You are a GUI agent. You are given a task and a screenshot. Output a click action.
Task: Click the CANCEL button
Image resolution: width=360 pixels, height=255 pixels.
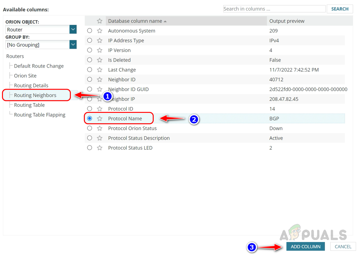tap(343, 247)
